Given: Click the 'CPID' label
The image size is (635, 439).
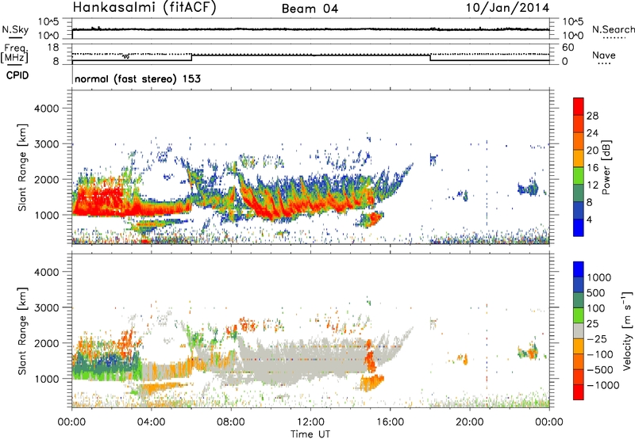Looking at the screenshot, I should [x=17, y=75].
